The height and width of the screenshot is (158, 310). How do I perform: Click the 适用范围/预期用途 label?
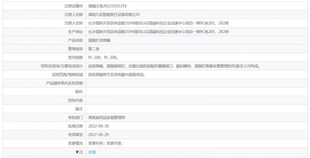point(67,75)
